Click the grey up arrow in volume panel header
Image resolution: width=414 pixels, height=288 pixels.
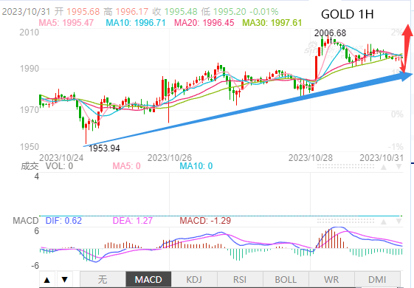383,167
